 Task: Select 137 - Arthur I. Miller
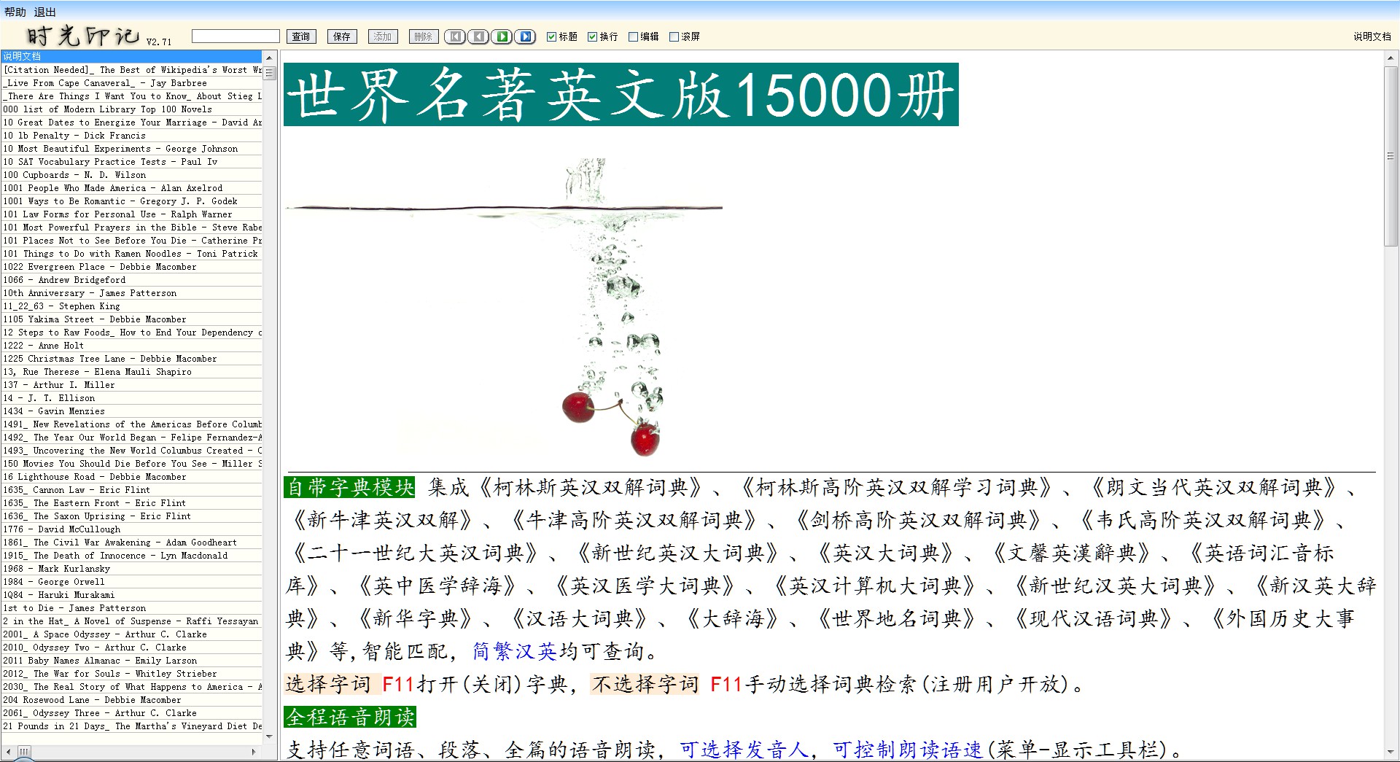(131, 385)
